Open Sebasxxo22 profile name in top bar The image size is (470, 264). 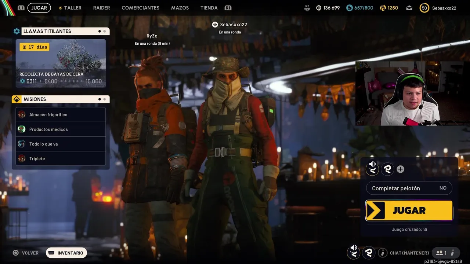(x=444, y=8)
